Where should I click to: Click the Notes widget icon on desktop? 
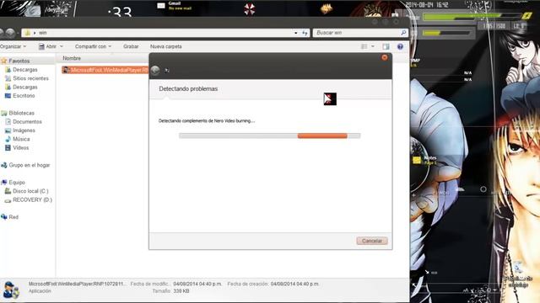pyautogui.click(x=417, y=160)
